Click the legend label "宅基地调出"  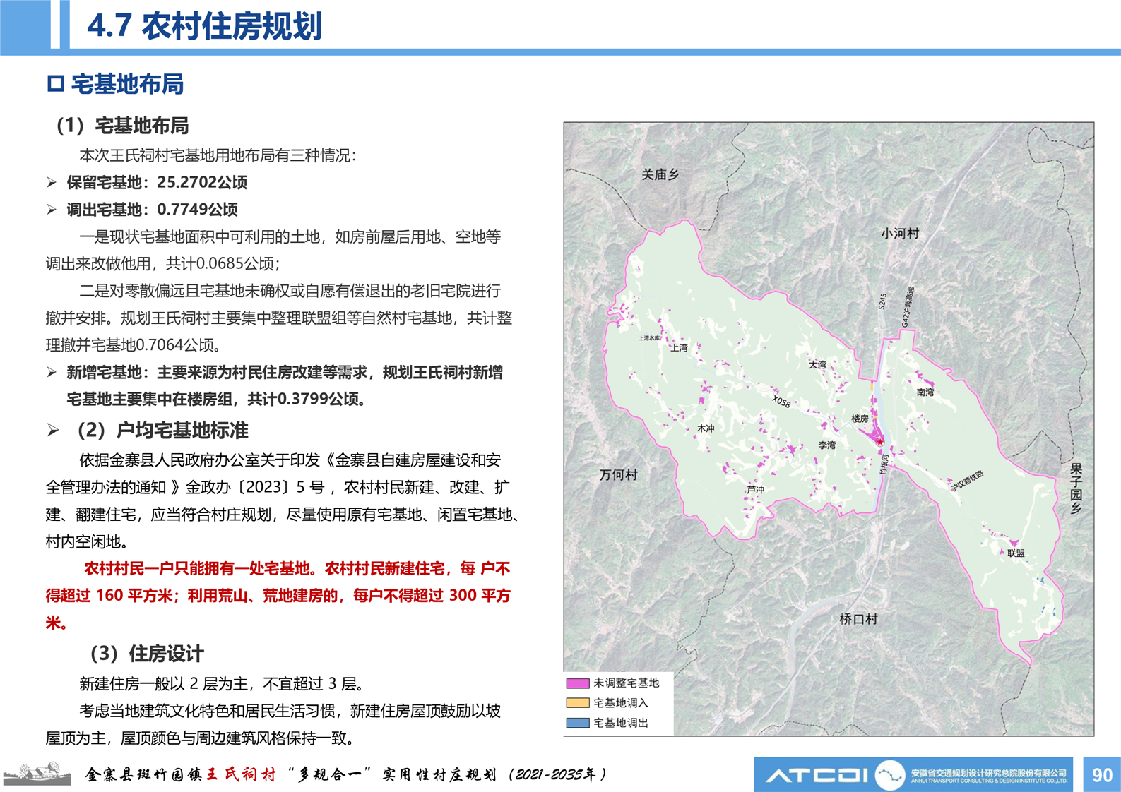[x=621, y=723]
